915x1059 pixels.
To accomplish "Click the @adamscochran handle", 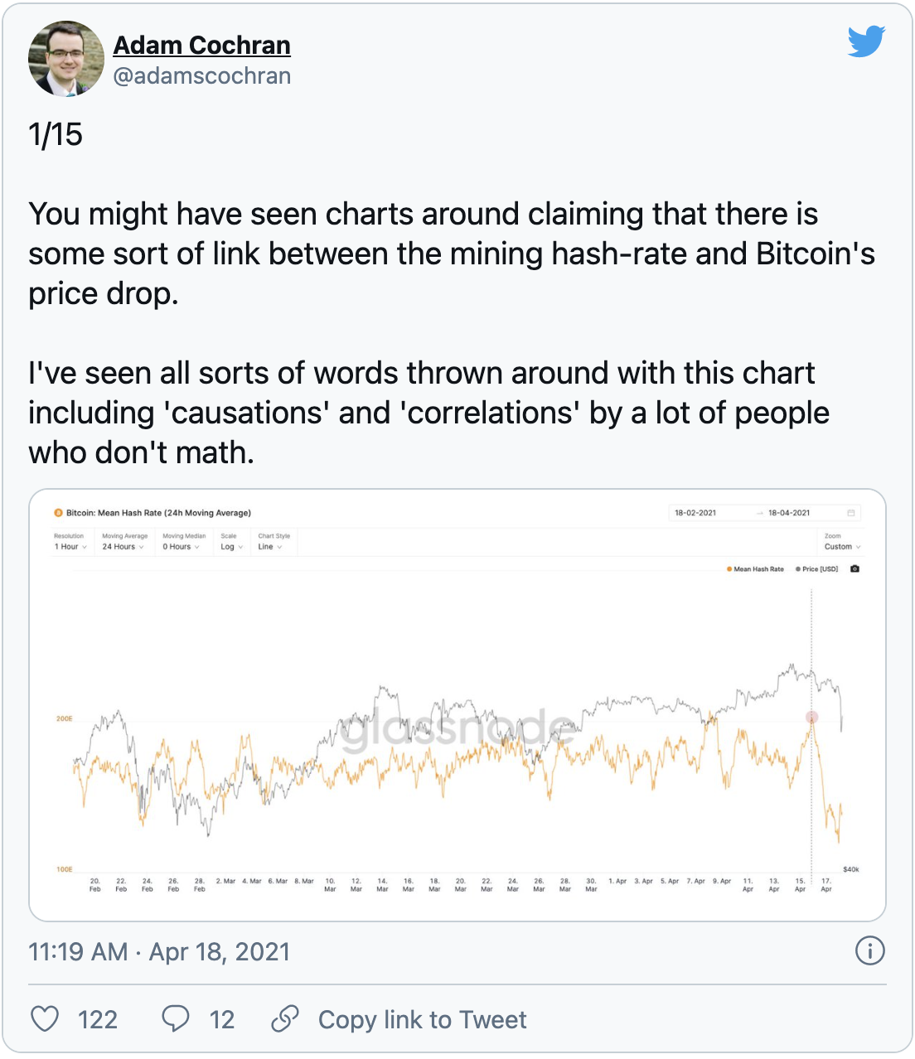I will 201,75.
